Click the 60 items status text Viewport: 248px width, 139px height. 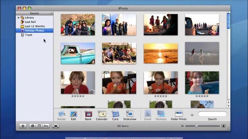(x=123, y=126)
